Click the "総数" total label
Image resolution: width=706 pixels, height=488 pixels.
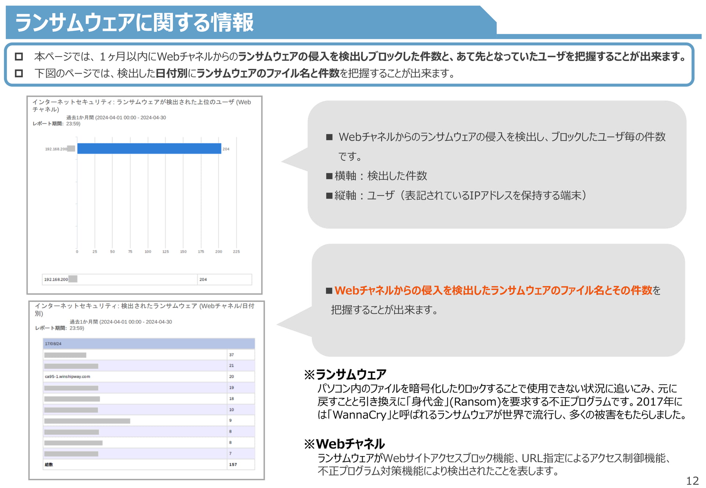click(x=49, y=464)
